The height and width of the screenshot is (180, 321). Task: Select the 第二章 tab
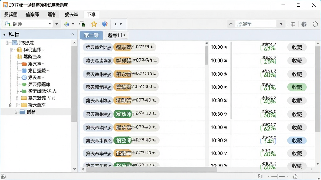click(91, 35)
